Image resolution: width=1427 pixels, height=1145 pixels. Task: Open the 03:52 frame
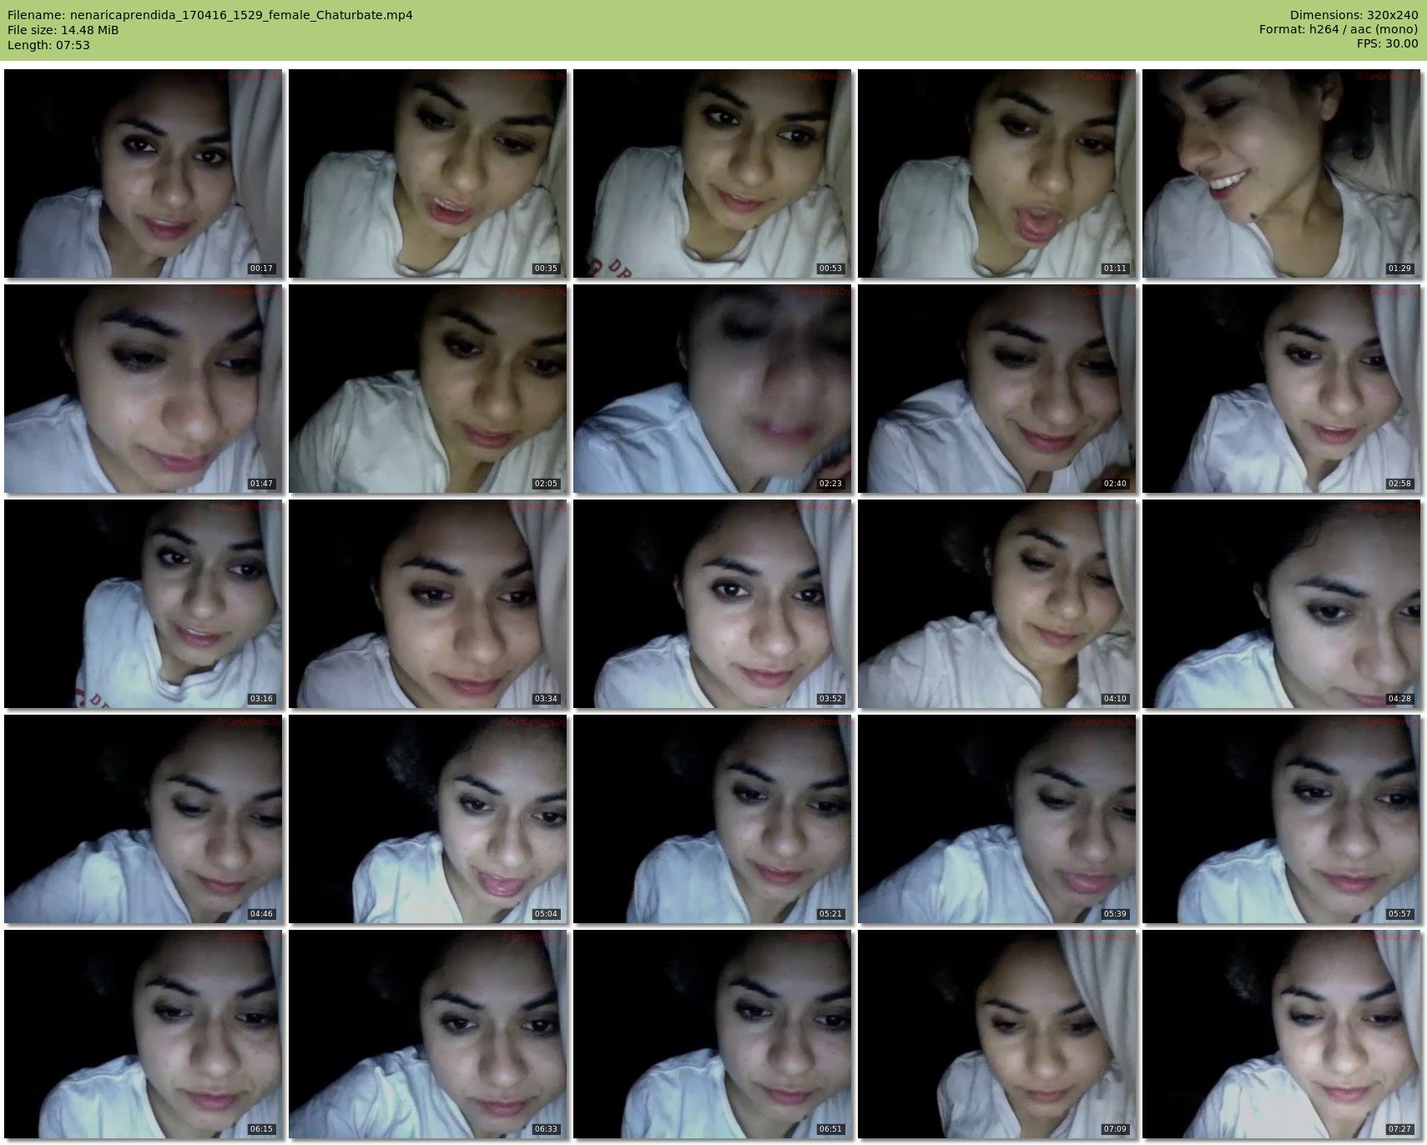click(713, 604)
